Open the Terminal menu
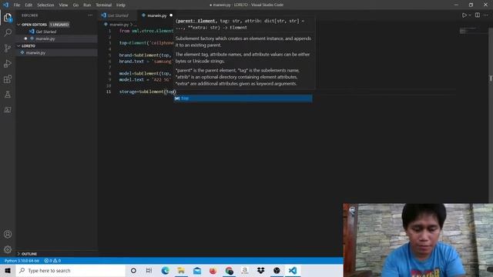Screen dimensions: 493x277 (104, 5)
